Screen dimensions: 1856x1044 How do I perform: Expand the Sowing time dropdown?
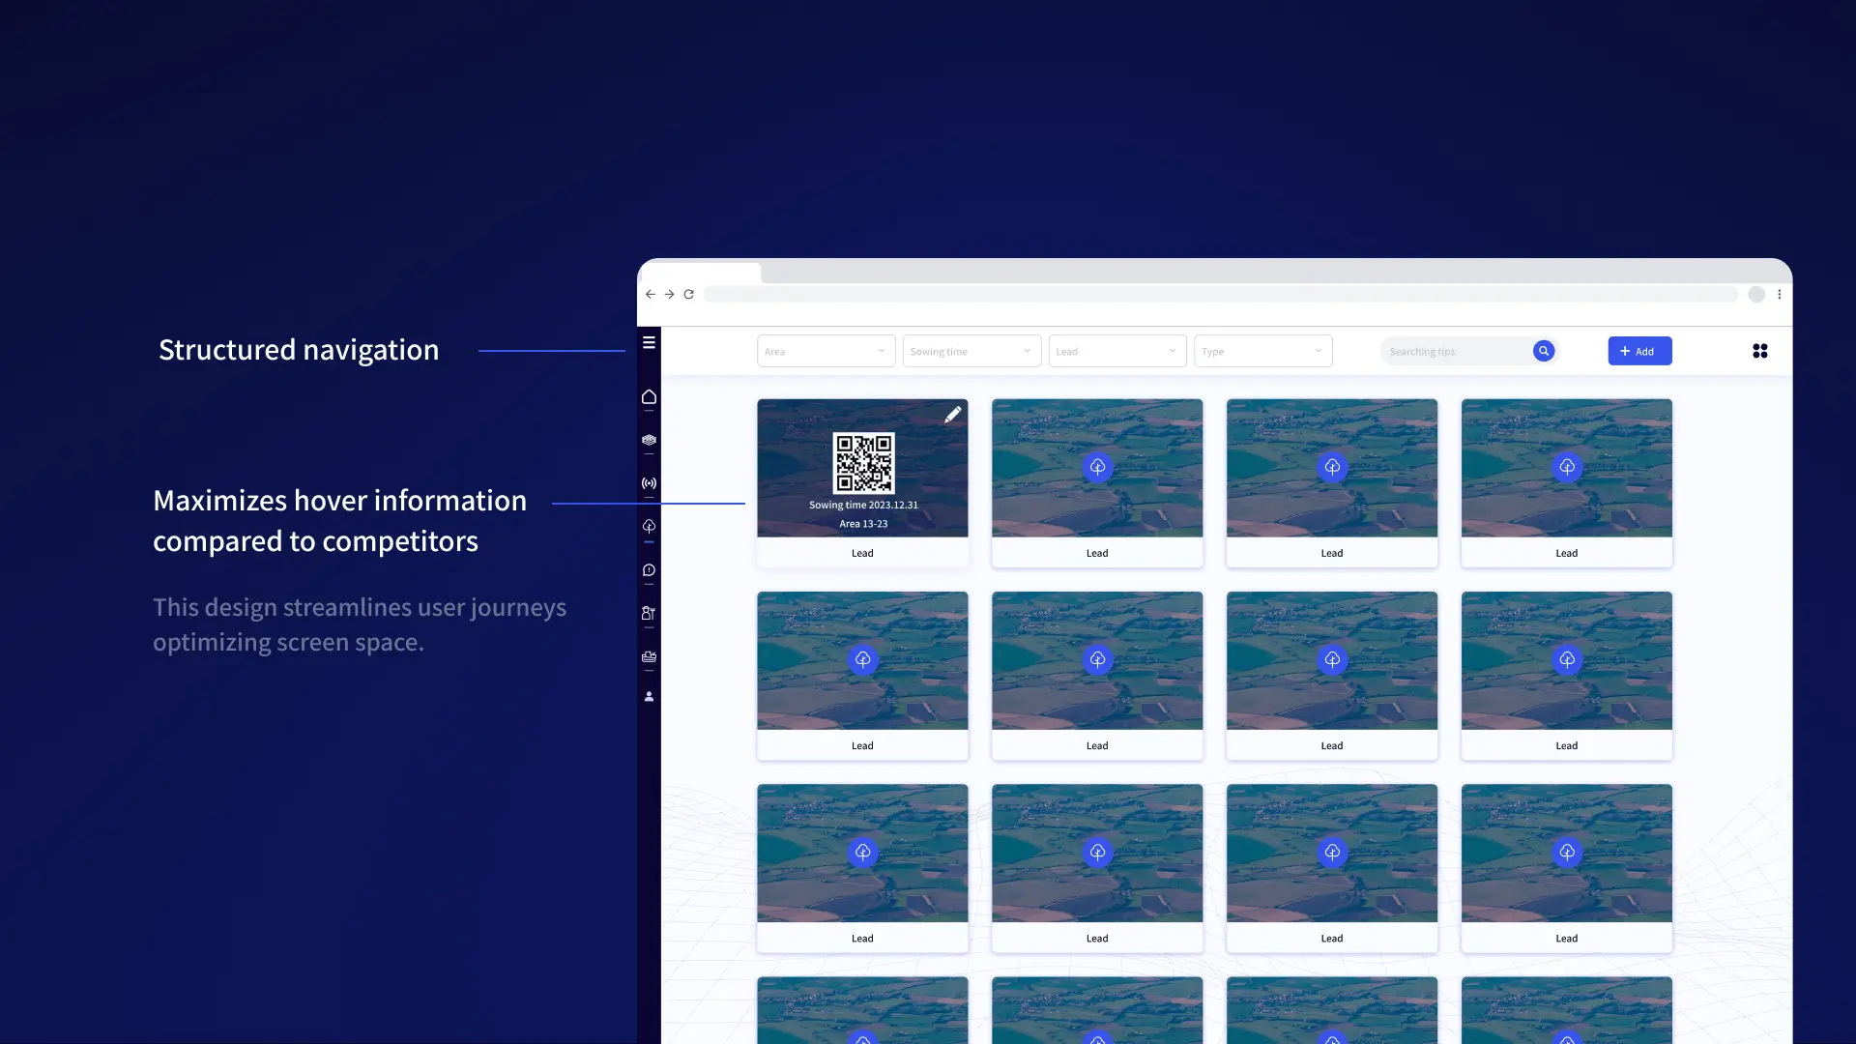coord(971,351)
